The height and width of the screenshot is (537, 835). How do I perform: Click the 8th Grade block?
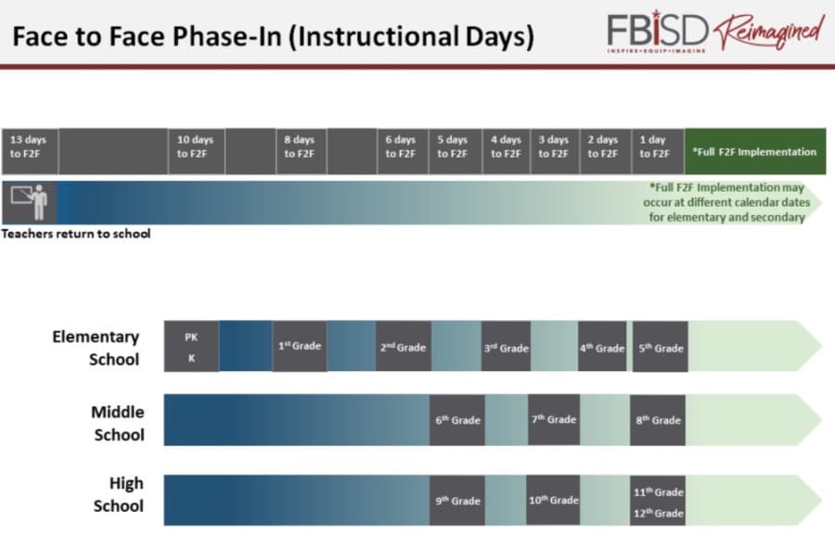[x=658, y=420]
